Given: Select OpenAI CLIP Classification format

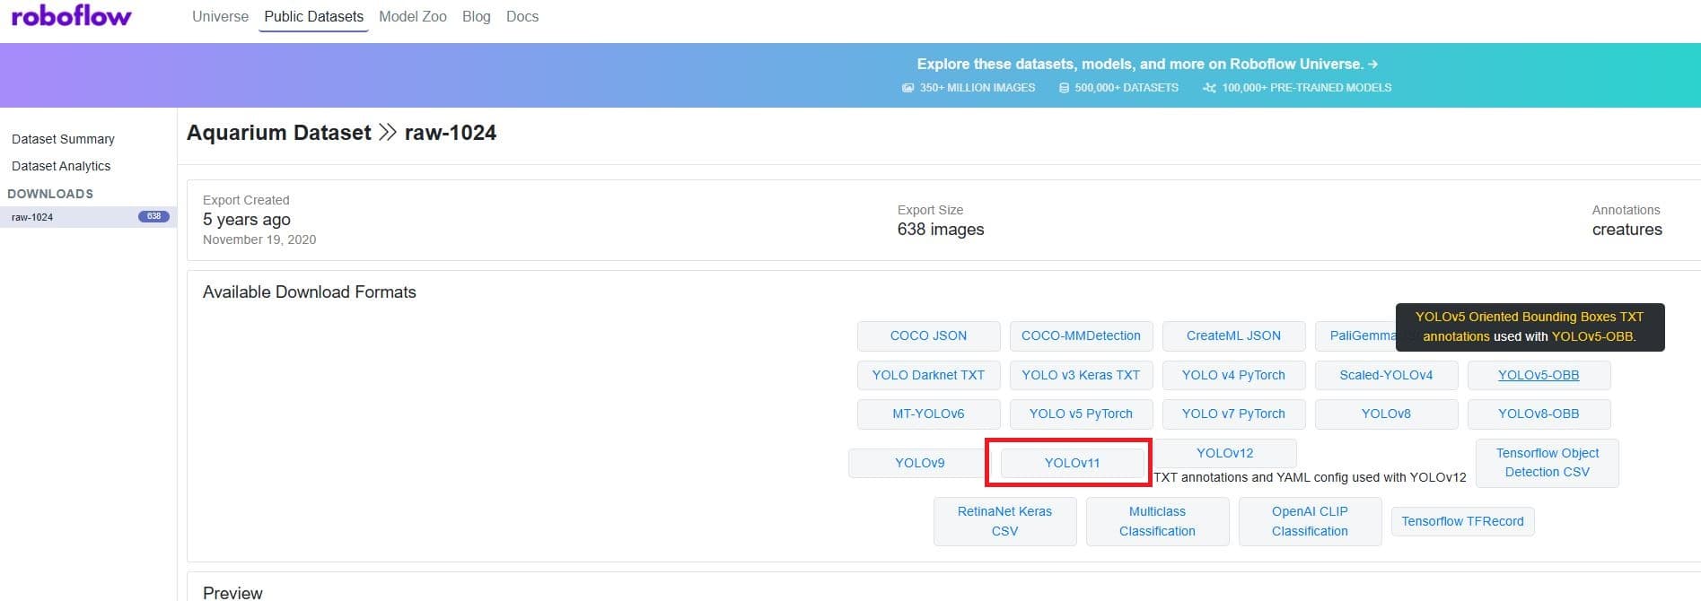Looking at the screenshot, I should coord(1310,521).
